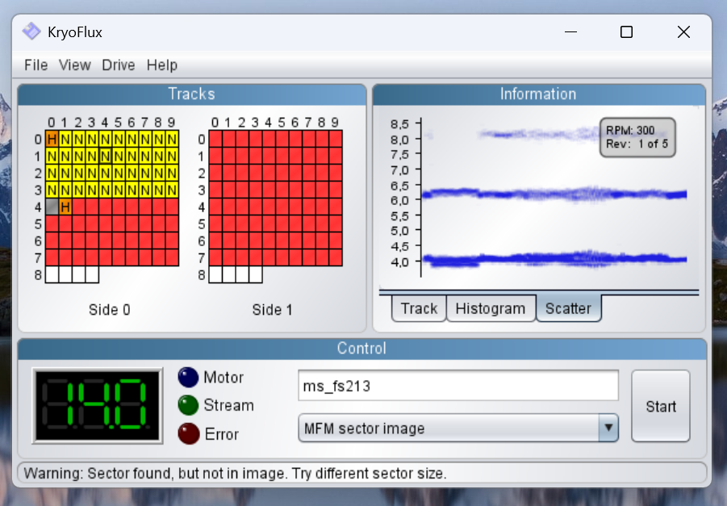The image size is (727, 506).
Task: Open the View menu
Action: tap(75, 65)
